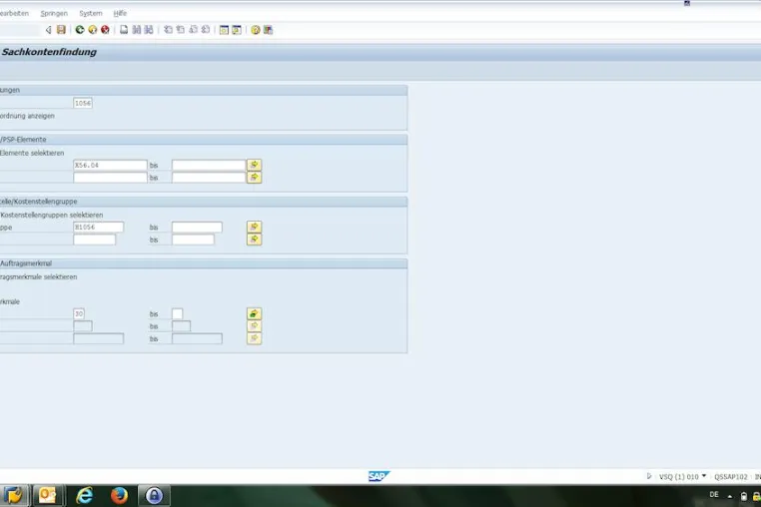Click the cost center group field 81056
This screenshot has height=507, width=761.
coord(99,228)
